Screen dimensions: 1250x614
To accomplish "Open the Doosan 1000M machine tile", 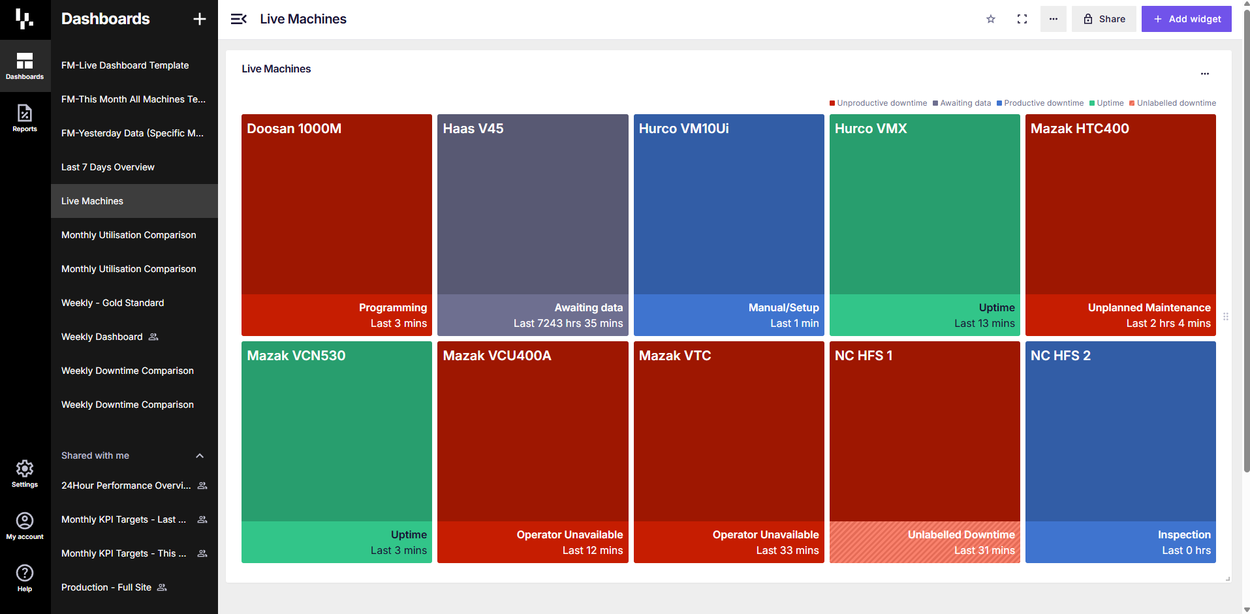I will (x=337, y=225).
